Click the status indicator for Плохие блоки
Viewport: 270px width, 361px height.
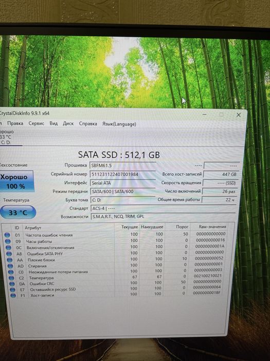[x=10, y=260]
